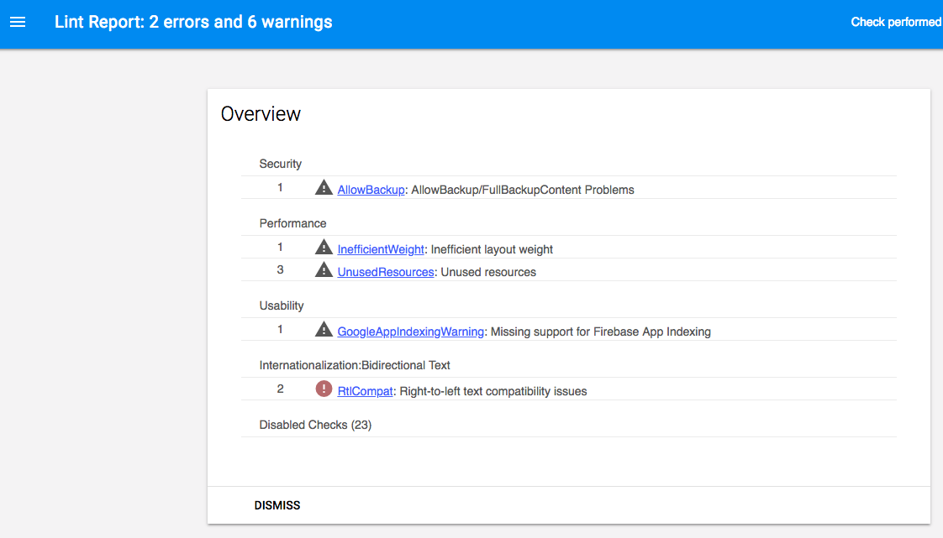Select the Internationalization:Bidirectional Text heading
Viewport: 943px width, 538px height.
click(355, 365)
